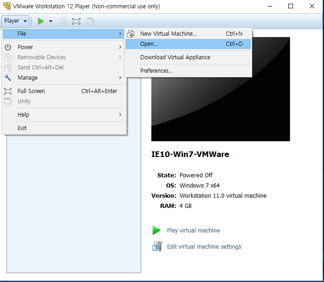The image size is (324, 282).
Task: Click the Powered Off state value
Action: (196, 175)
